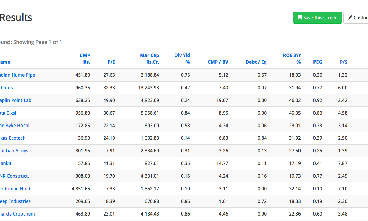368x221 pixels.
Task: Click the bookmark icon in Save button
Action: pos(300,18)
